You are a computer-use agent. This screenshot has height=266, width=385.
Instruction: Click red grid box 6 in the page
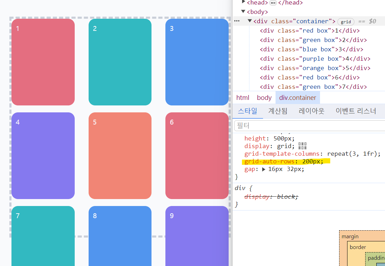[197, 156]
